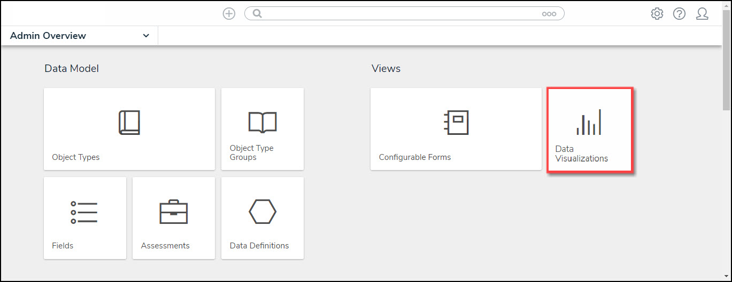Click the Fields list icon
The width and height of the screenshot is (732, 282).
pos(84,212)
